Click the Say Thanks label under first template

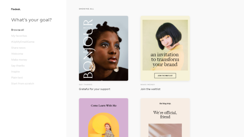point(85,84)
